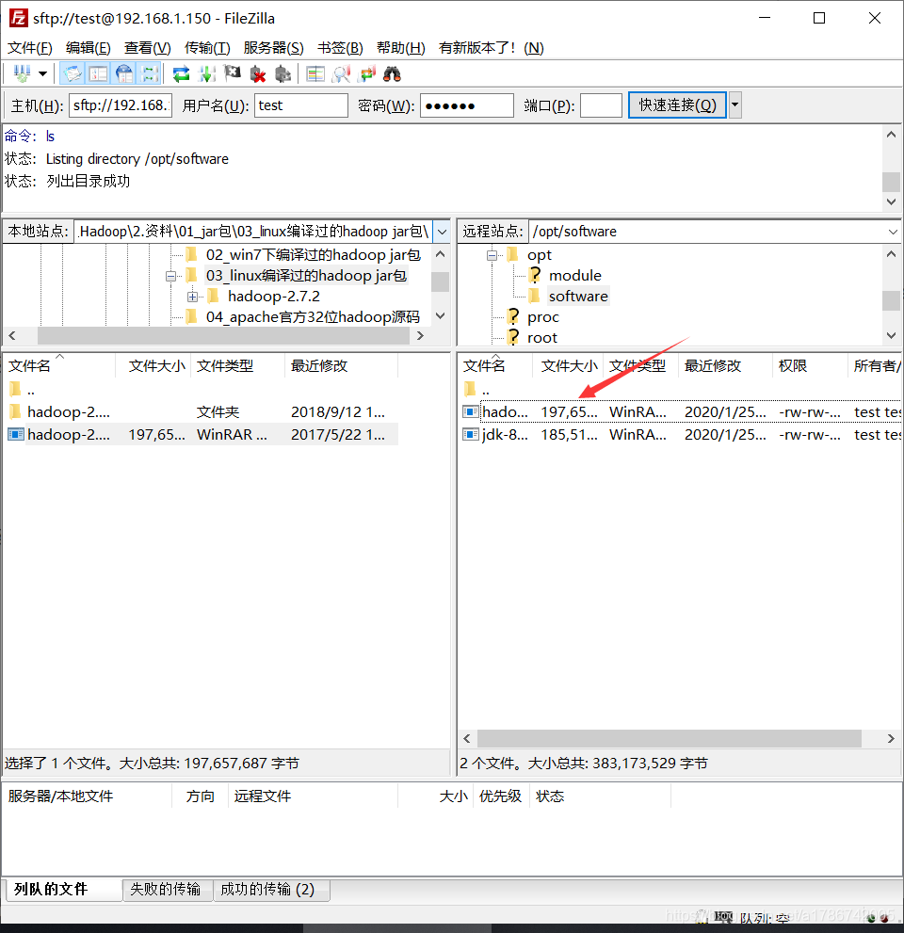
Task: Toggle transfer queue processing
Action: tap(206, 73)
